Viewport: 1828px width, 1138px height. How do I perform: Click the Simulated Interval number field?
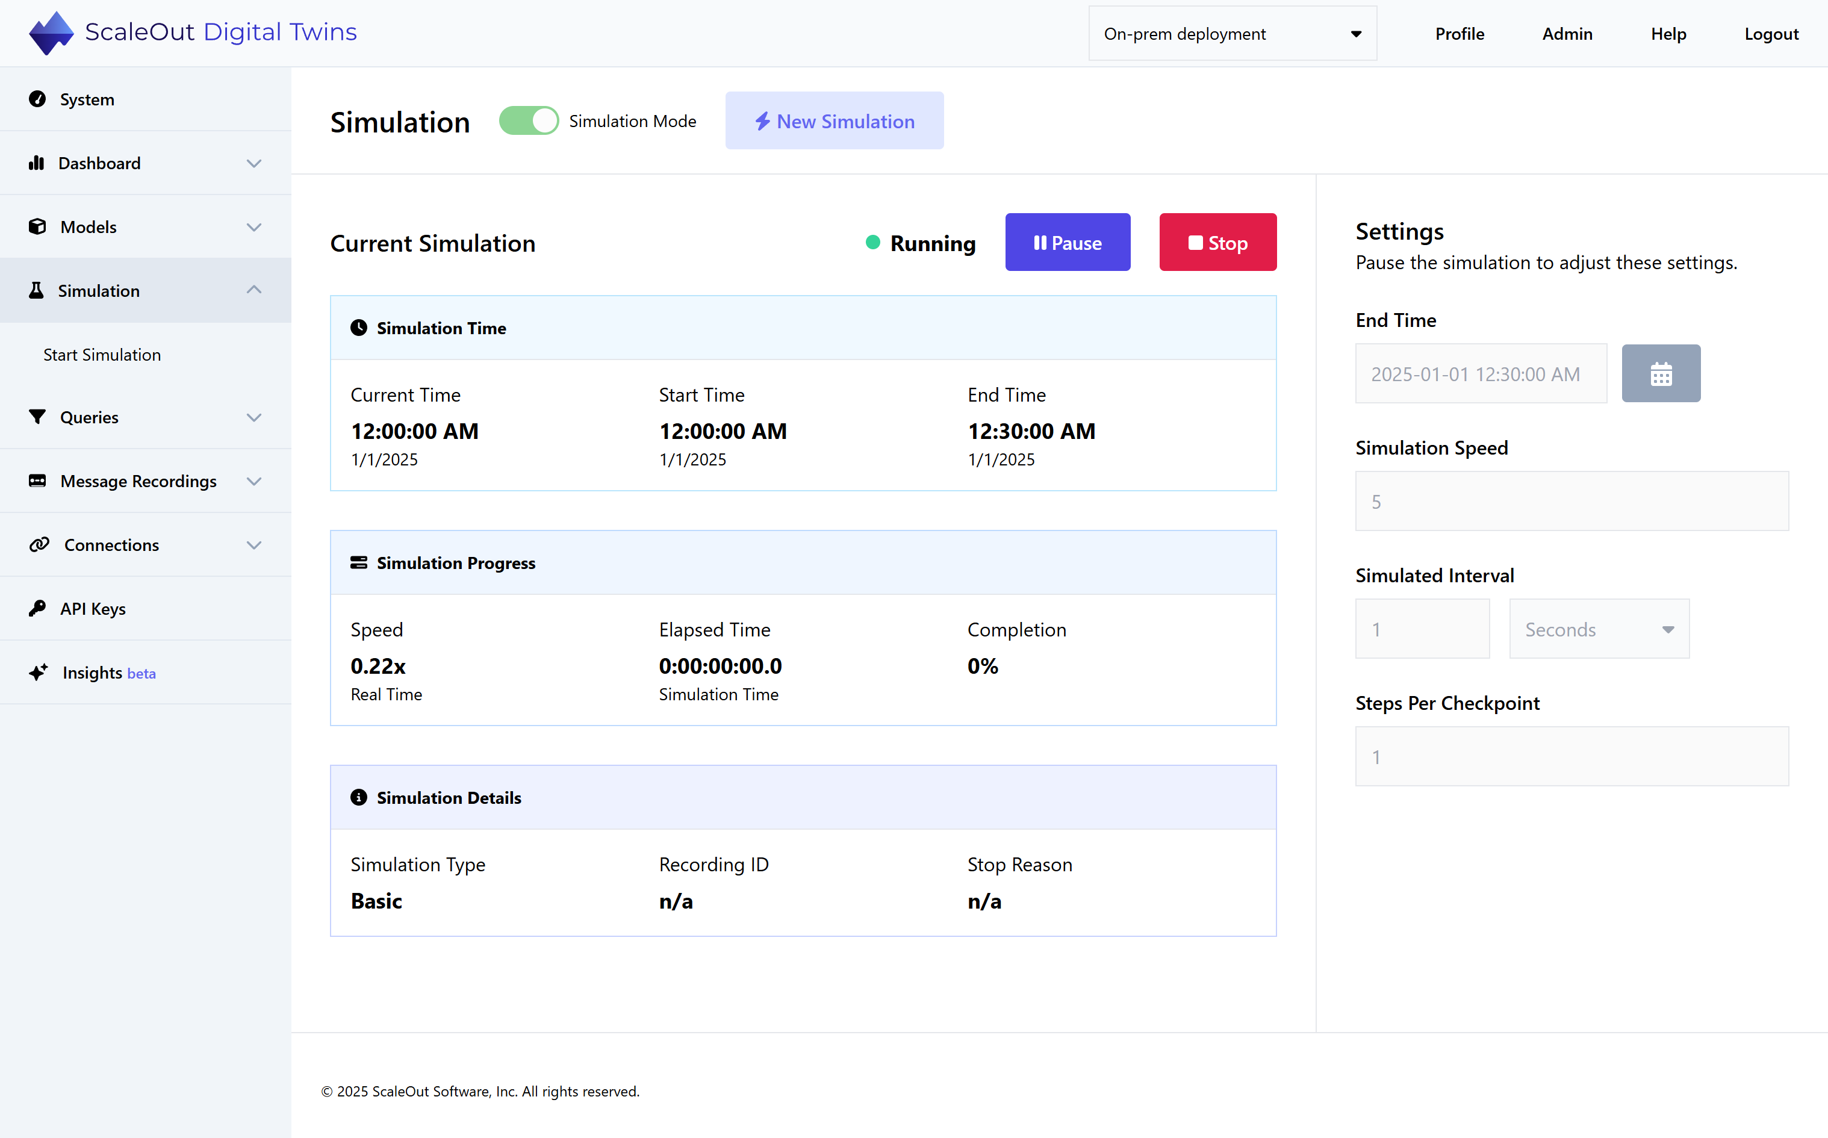(1422, 629)
